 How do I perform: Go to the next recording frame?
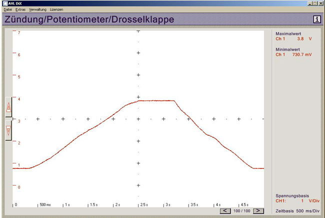[x=257, y=211]
